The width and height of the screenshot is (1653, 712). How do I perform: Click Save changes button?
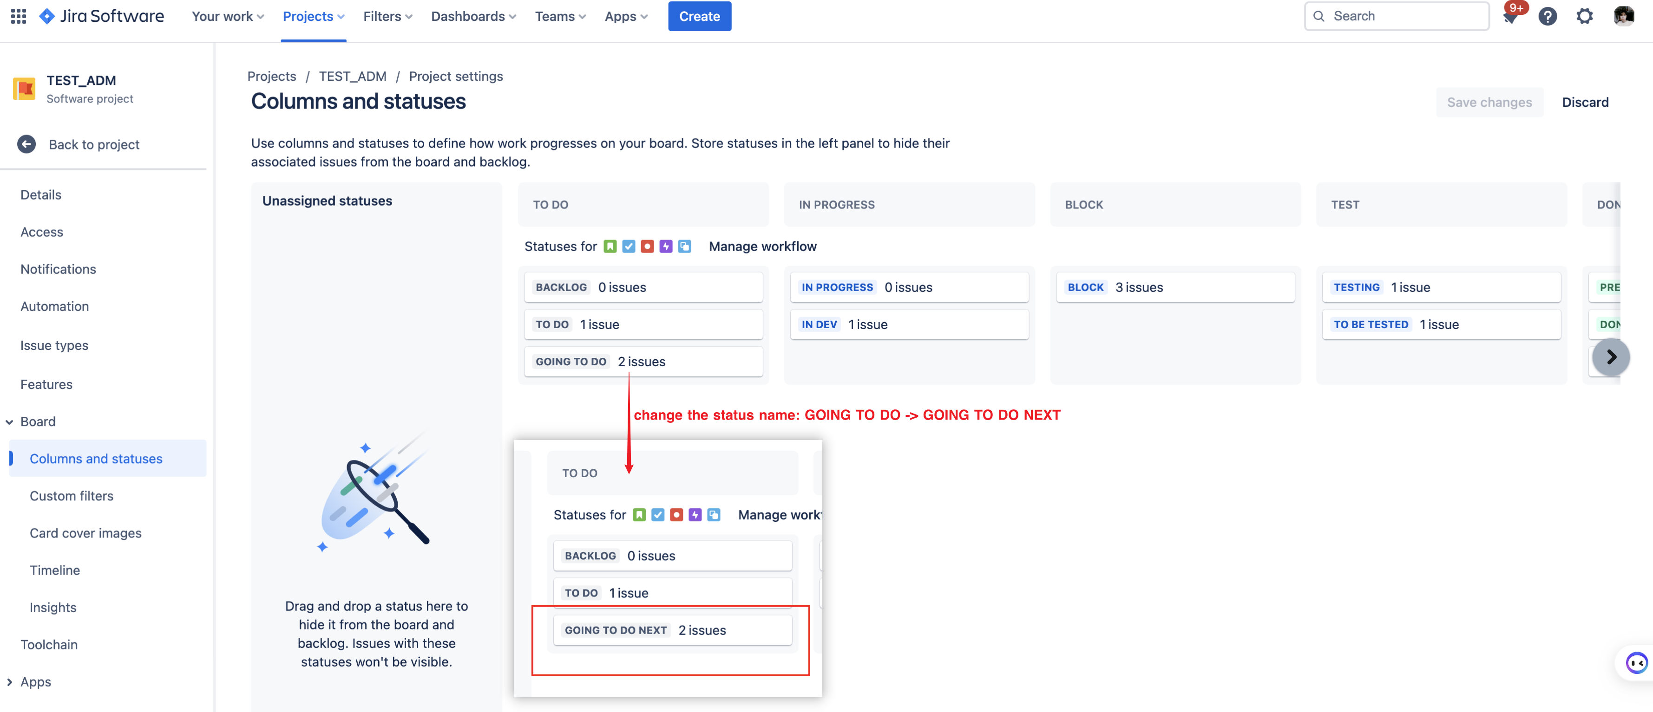[1489, 103]
